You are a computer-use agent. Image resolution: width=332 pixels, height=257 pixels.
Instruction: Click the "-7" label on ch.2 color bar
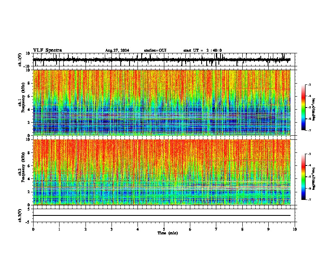(x=309, y=199)
